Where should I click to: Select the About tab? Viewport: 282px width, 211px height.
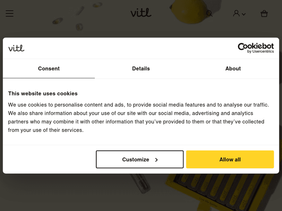click(233, 69)
